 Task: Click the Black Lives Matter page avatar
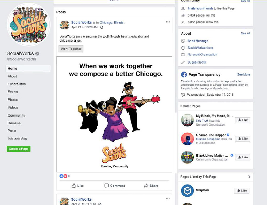(x=187, y=157)
